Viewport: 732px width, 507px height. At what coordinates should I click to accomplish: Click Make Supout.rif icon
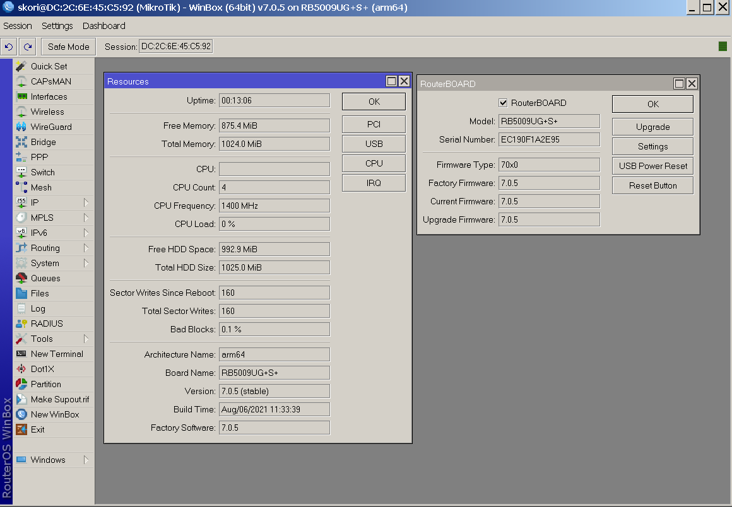[21, 399]
